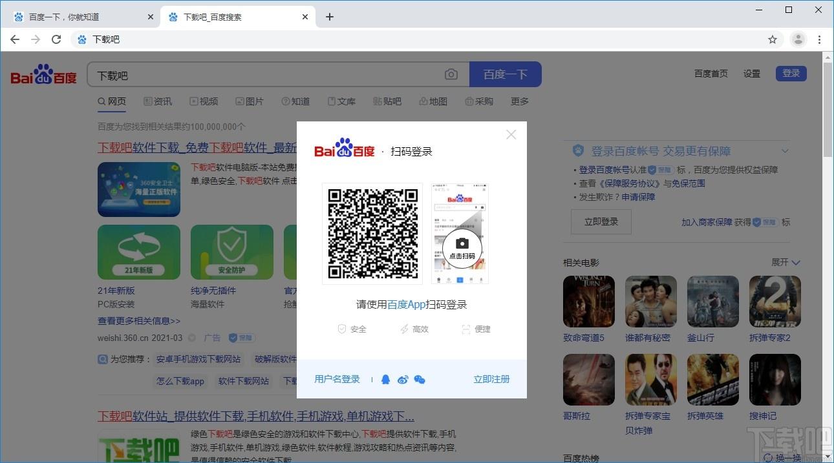Viewport: 834px width, 463px height.
Task: Reload the page with the refresh icon
Action: (x=56, y=39)
